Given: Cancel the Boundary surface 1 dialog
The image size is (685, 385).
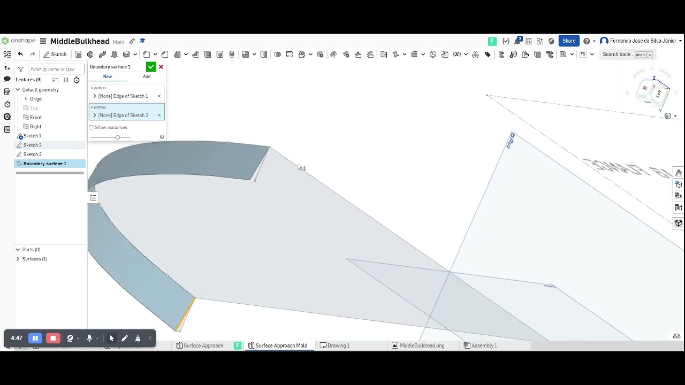Looking at the screenshot, I should click(x=161, y=67).
